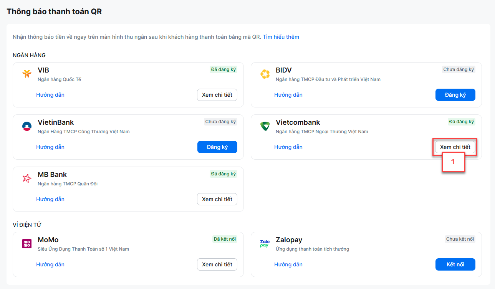Open Zalopay 'Hướng dẫn' guide link

coord(288,264)
